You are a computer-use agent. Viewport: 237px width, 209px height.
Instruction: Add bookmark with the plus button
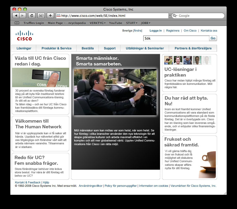(50, 16)
